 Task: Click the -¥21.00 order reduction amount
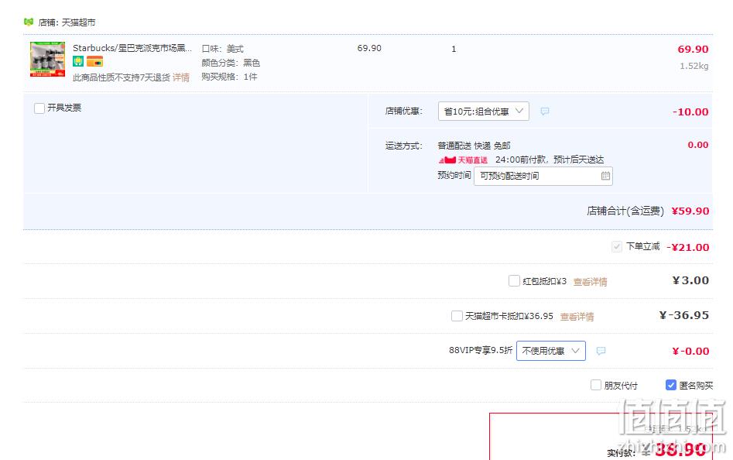pos(687,247)
